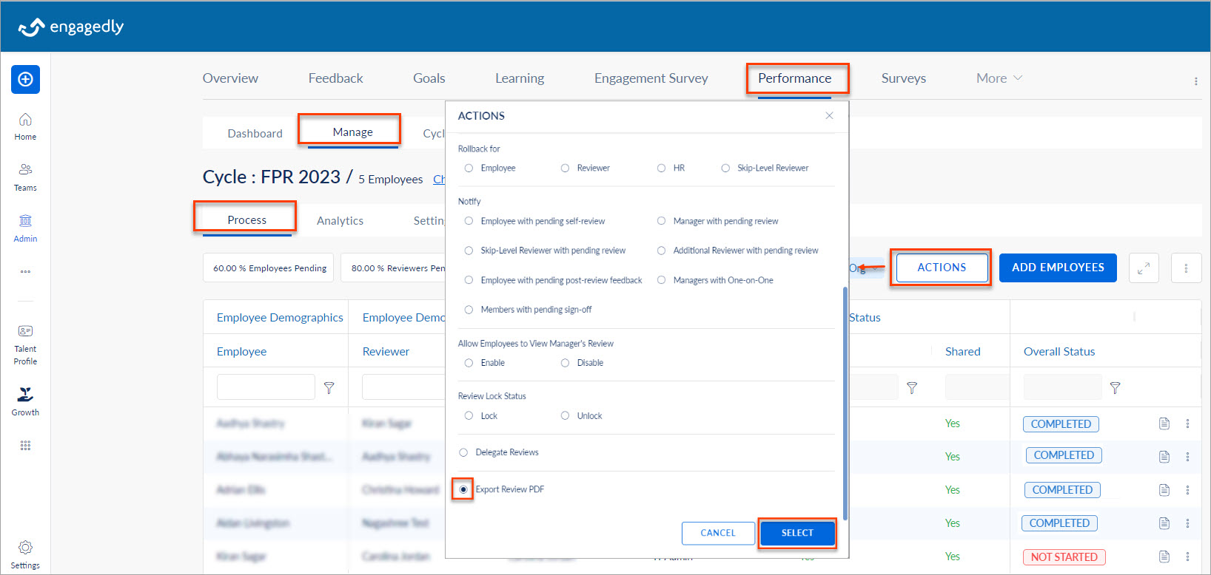Select Enable view manager's review radio

pos(469,363)
